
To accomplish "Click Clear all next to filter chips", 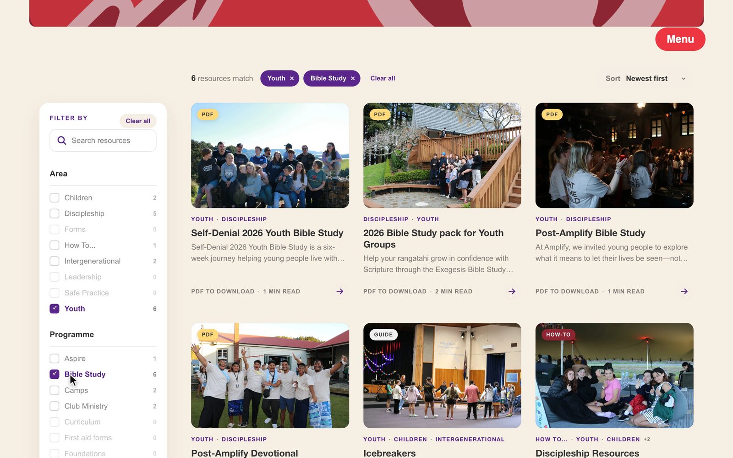I will [383, 78].
